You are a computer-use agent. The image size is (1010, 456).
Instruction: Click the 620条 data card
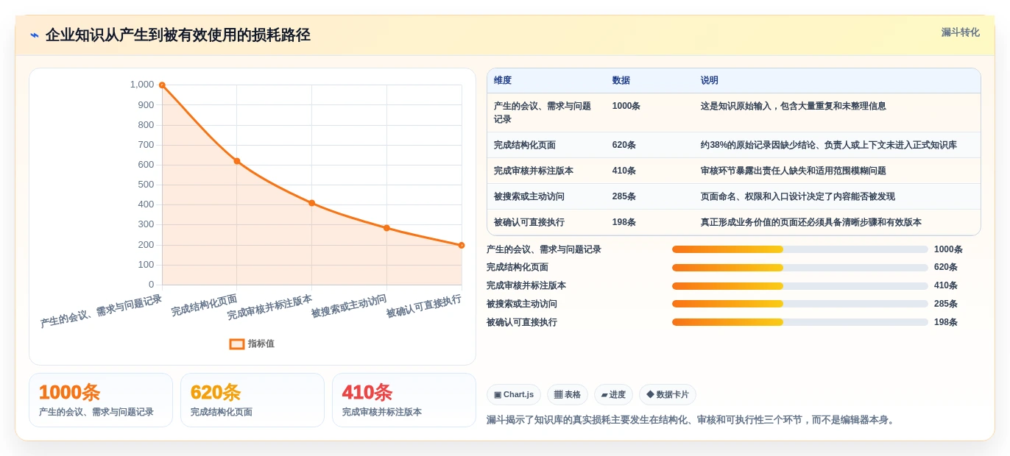[252, 400]
